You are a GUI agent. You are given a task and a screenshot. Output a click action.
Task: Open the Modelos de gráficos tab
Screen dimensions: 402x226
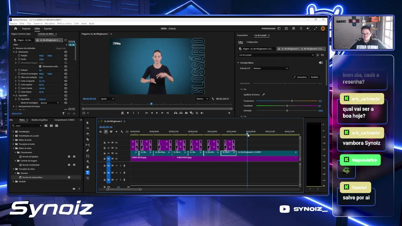pyautogui.click(x=40, y=120)
